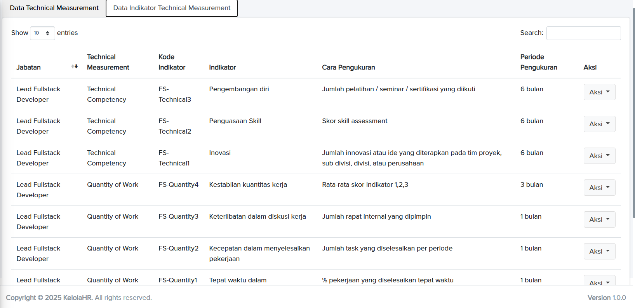This screenshot has width=635, height=308.
Task: Open Aksi dropdown for Inovasi row
Action: pos(599,156)
